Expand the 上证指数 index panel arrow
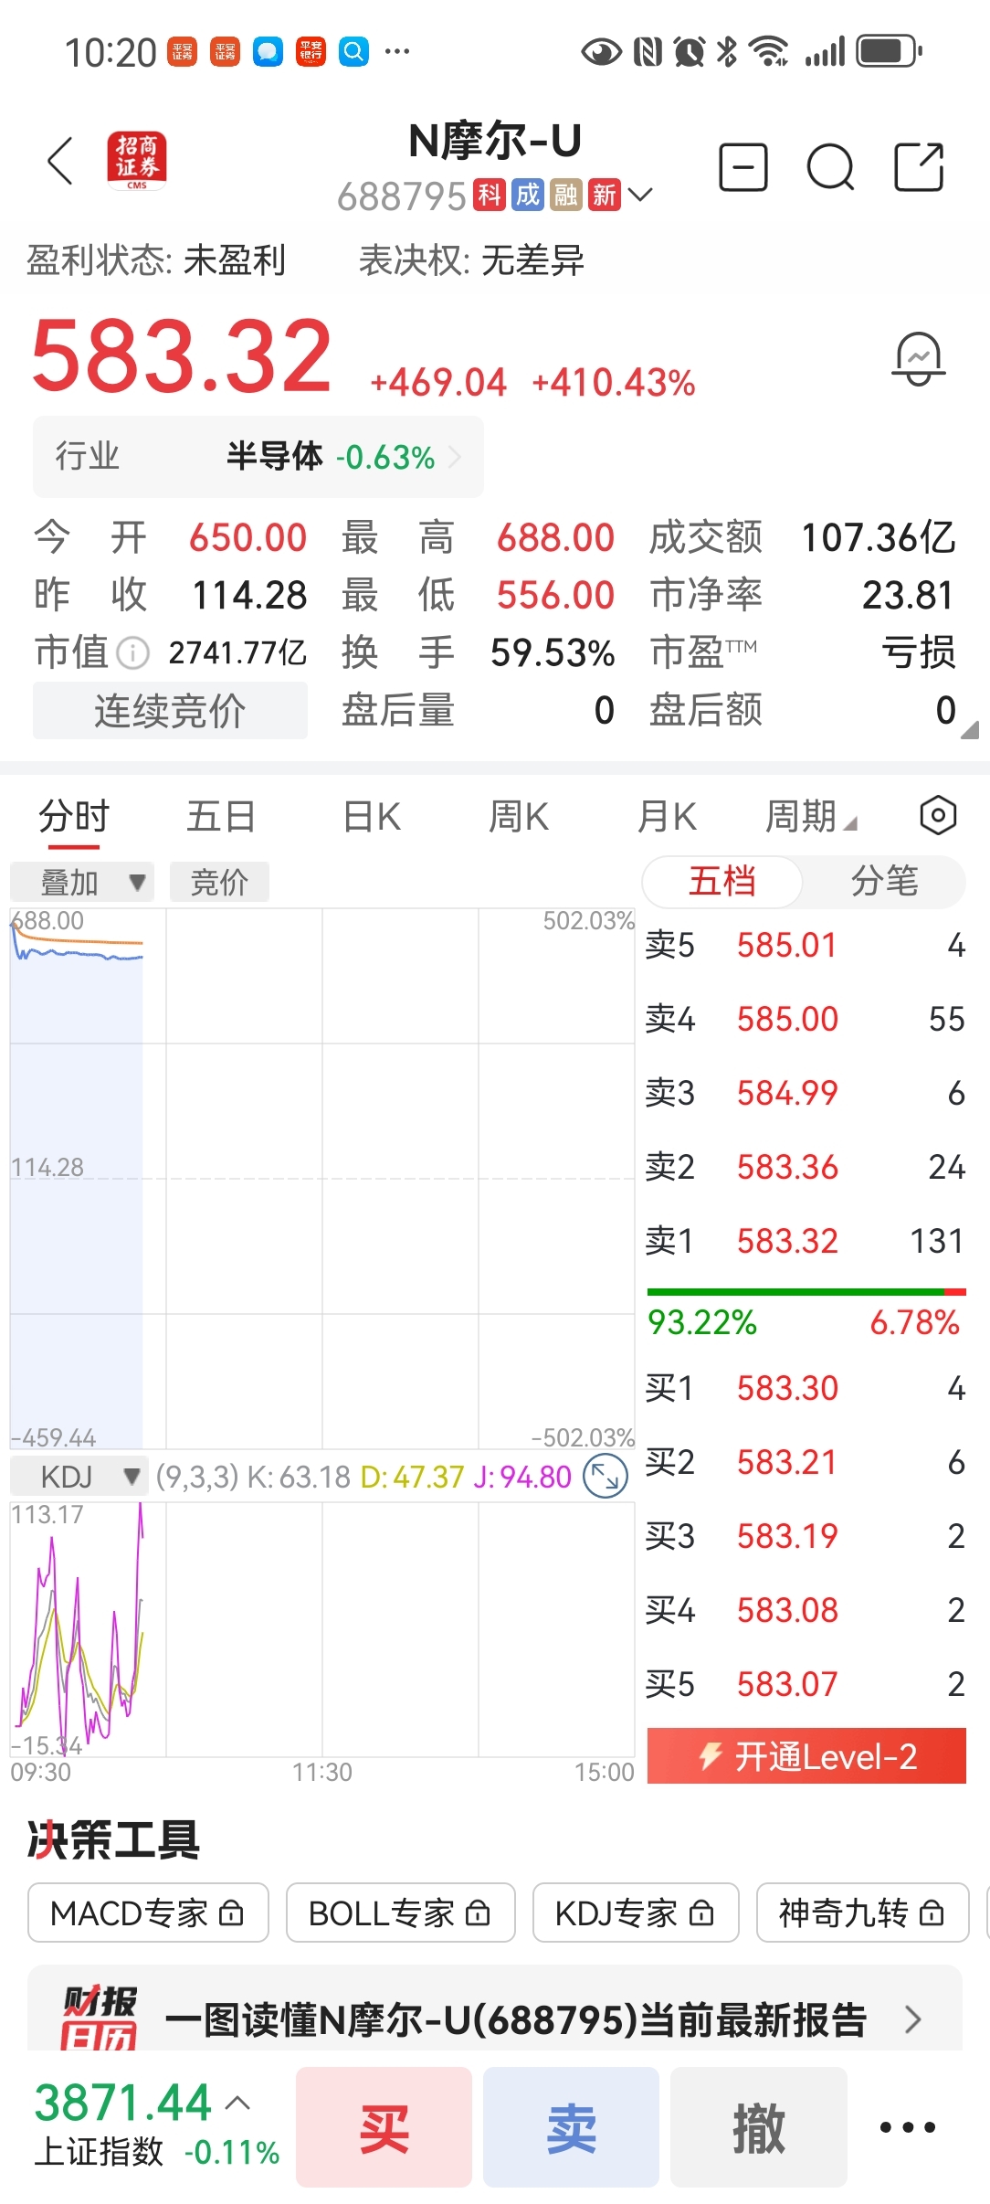990x2204 pixels. pyautogui.click(x=237, y=2102)
